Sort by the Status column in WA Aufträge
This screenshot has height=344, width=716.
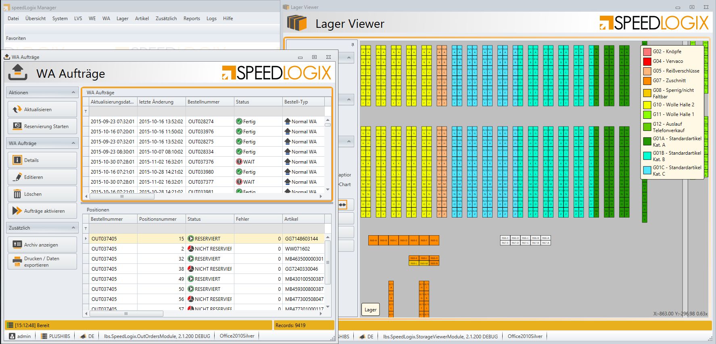point(258,102)
